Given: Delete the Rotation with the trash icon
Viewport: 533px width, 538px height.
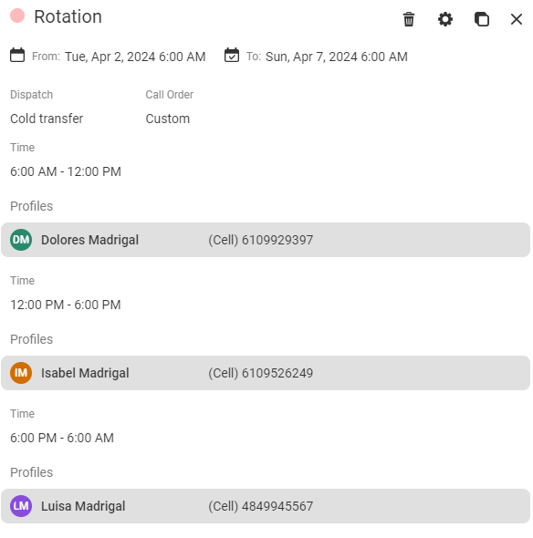Looking at the screenshot, I should tap(408, 19).
